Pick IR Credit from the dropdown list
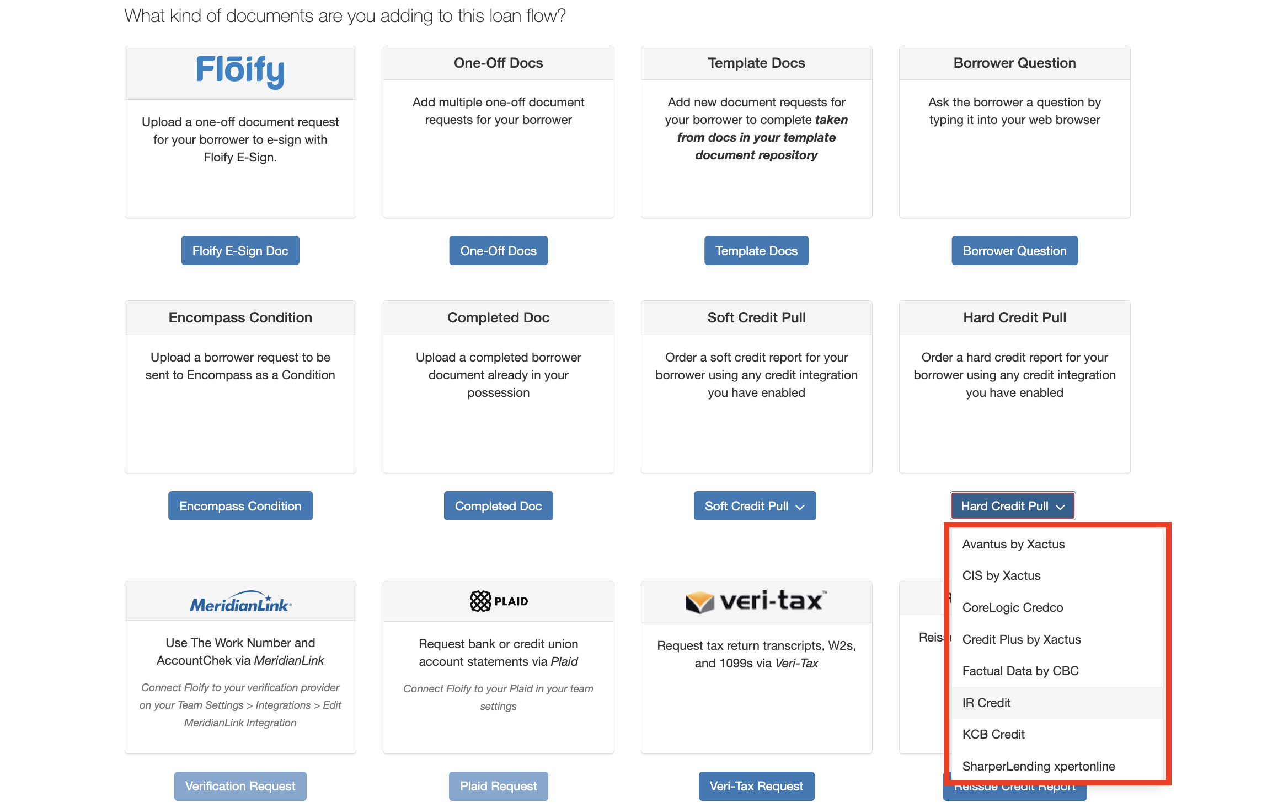The width and height of the screenshot is (1262, 808). click(986, 703)
